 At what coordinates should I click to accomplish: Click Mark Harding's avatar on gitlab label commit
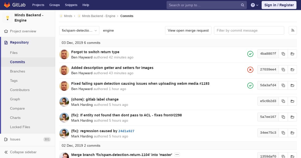(x=64, y=102)
